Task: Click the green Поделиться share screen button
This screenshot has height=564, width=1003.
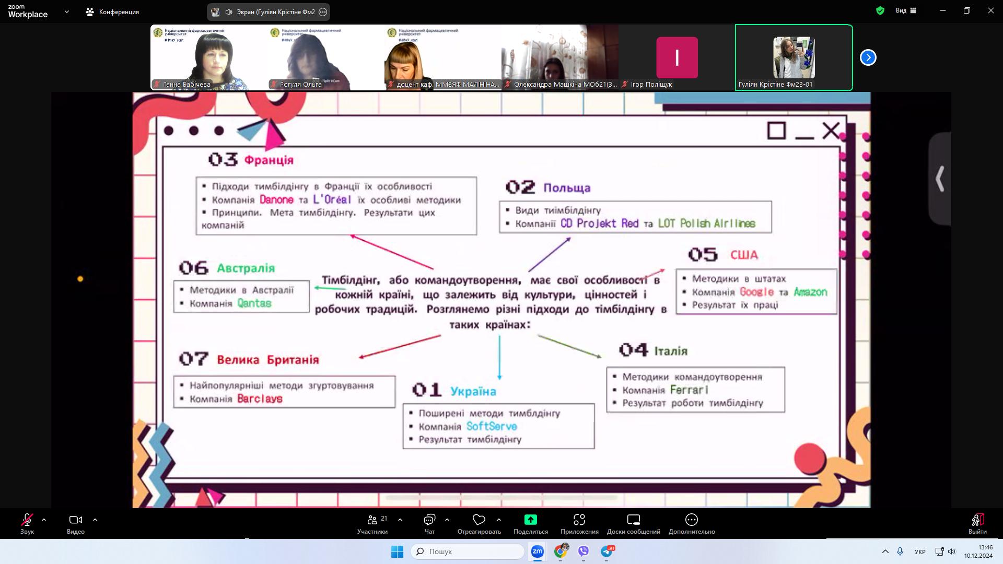Action: [531, 524]
